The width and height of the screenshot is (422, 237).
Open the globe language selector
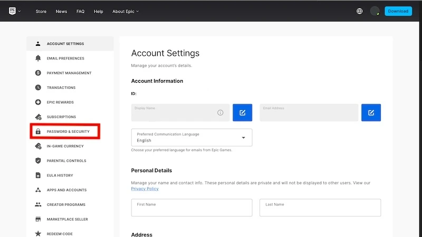360,11
